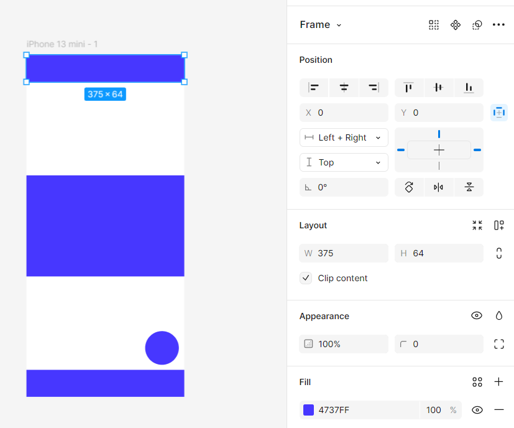
Task: Toggle the constrain proportions lock
Action: pos(499,253)
